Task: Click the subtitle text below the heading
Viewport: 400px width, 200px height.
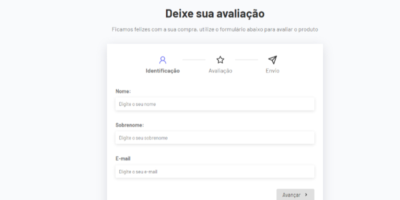Action: pyautogui.click(x=214, y=29)
